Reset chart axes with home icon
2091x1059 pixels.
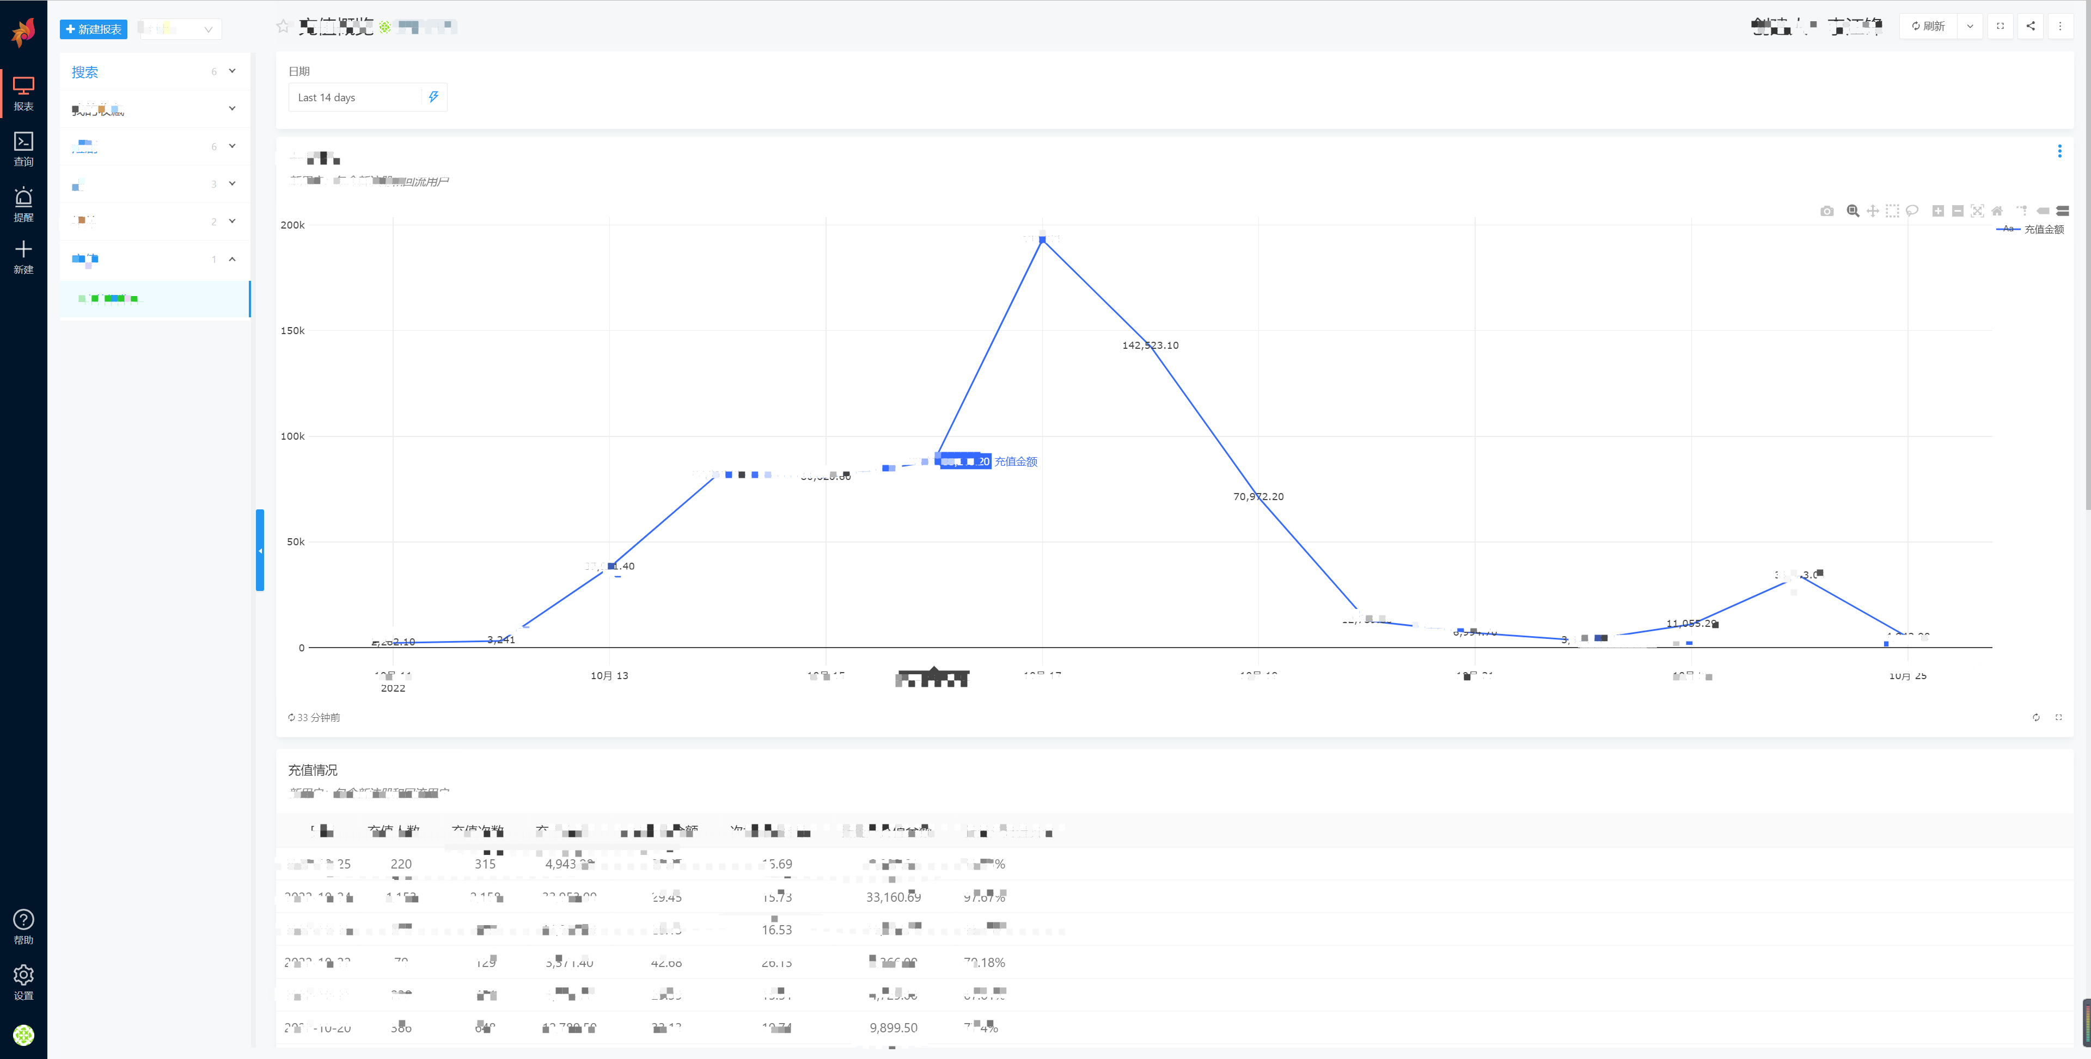tap(1998, 211)
